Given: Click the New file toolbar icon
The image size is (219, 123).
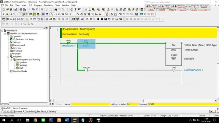Looking at the screenshot, I should (4, 10).
